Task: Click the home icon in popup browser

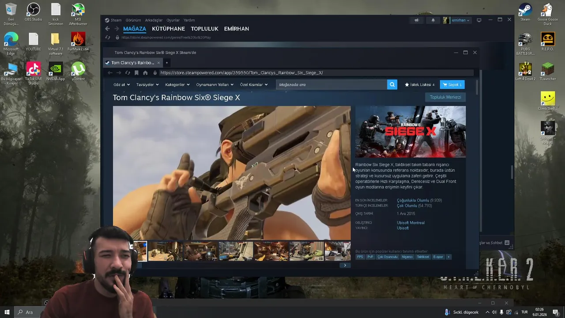Action: tap(145, 73)
